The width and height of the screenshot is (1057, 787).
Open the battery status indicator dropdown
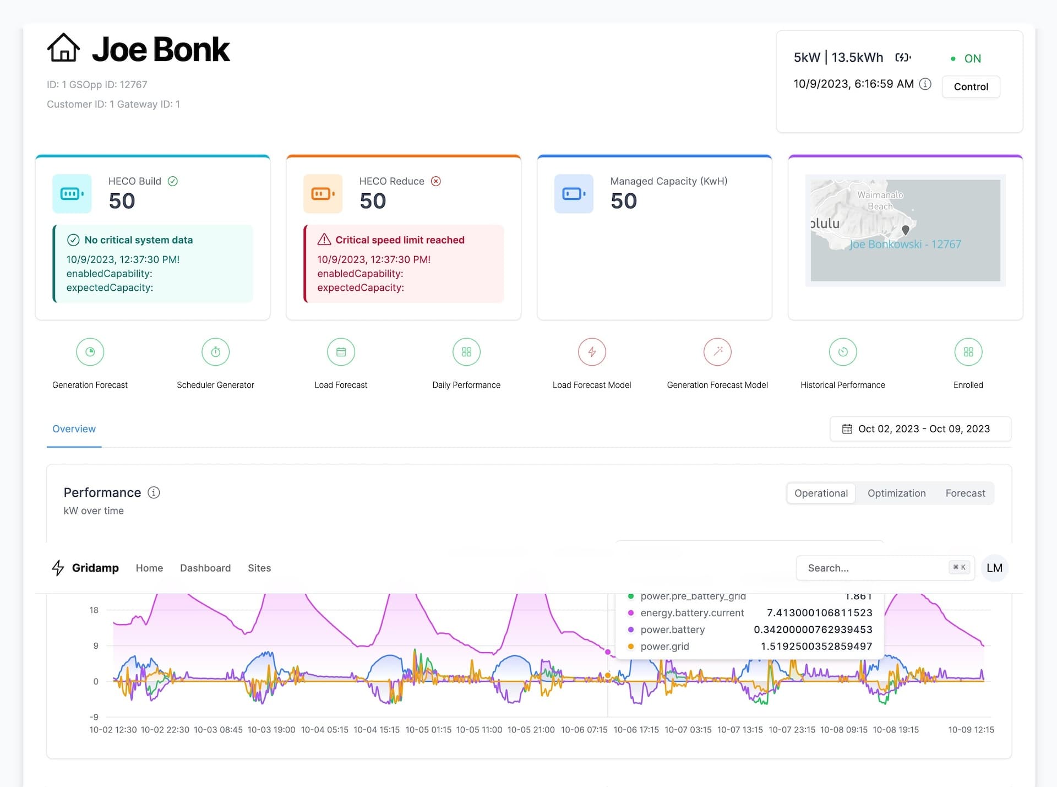903,57
